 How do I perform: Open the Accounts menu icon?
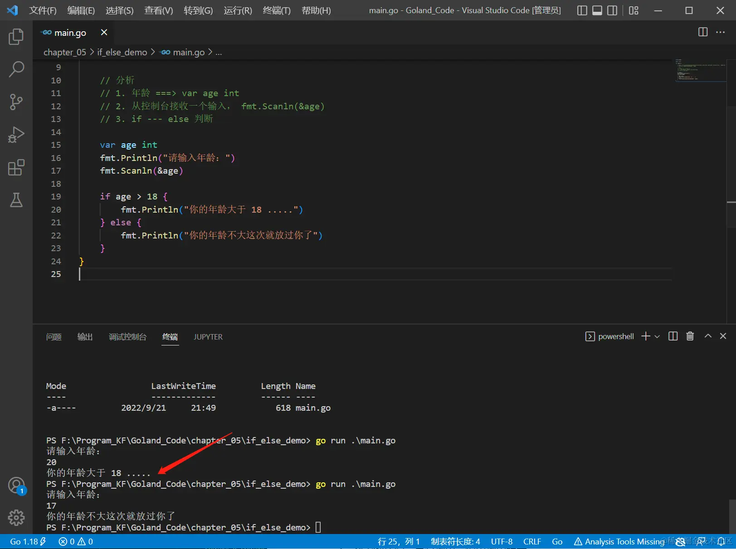tap(16, 486)
